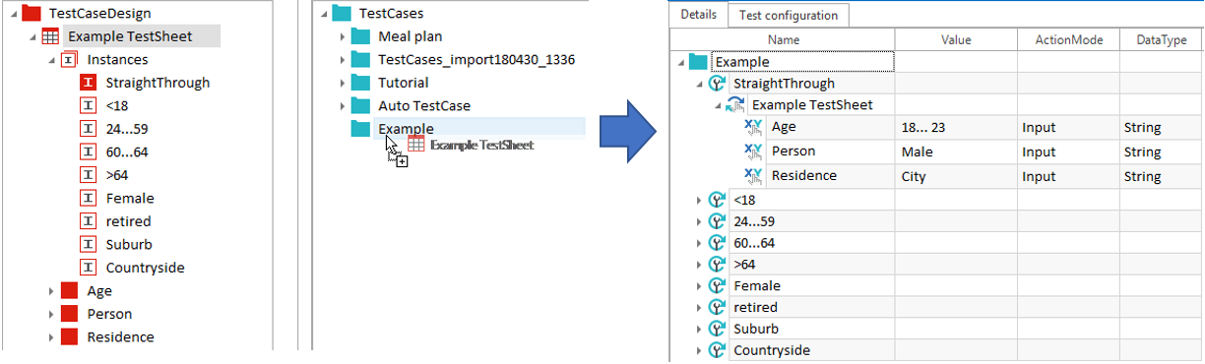The height and width of the screenshot is (364, 1205).
Task: Click the red Age attribute icon
Action: pyautogui.click(x=69, y=291)
